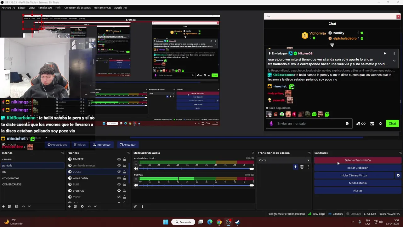
Task: Add a new scene with the plus icon
Action: coord(3,207)
